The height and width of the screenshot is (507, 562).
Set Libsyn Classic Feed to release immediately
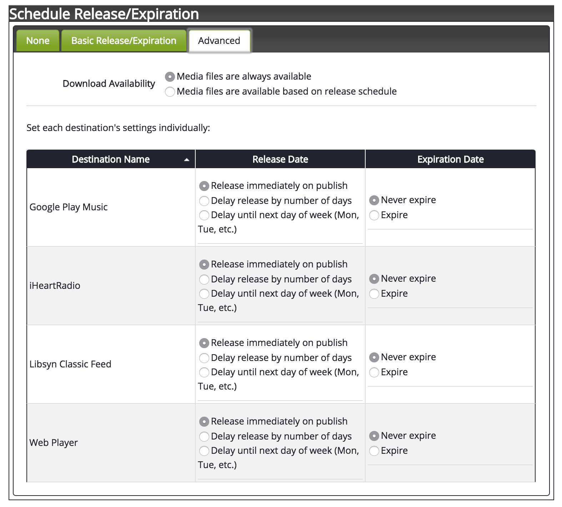204,343
